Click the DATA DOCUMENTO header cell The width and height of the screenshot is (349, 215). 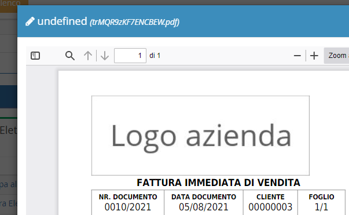coord(204,197)
